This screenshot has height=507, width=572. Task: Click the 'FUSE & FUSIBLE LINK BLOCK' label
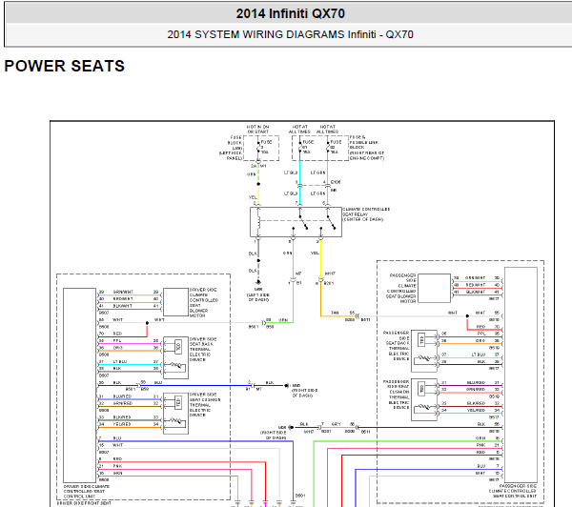click(367, 148)
